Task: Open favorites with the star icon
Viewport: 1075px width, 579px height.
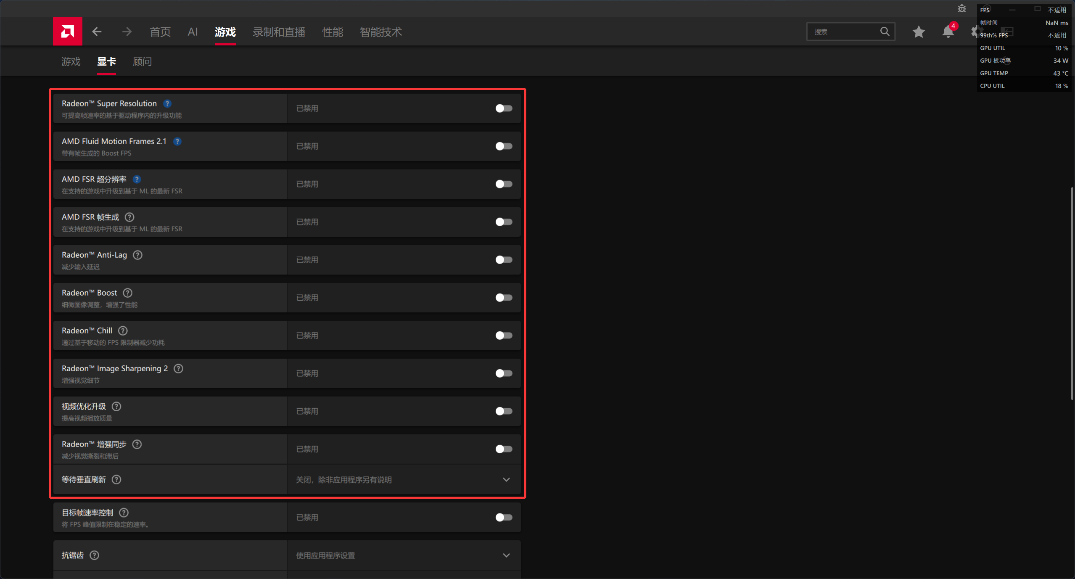Action: pyautogui.click(x=919, y=32)
